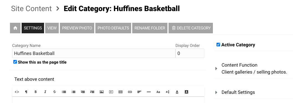Insert image into the text editor

coord(102,92)
